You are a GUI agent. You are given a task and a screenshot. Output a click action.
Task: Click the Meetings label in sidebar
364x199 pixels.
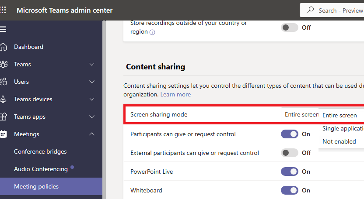click(x=27, y=134)
